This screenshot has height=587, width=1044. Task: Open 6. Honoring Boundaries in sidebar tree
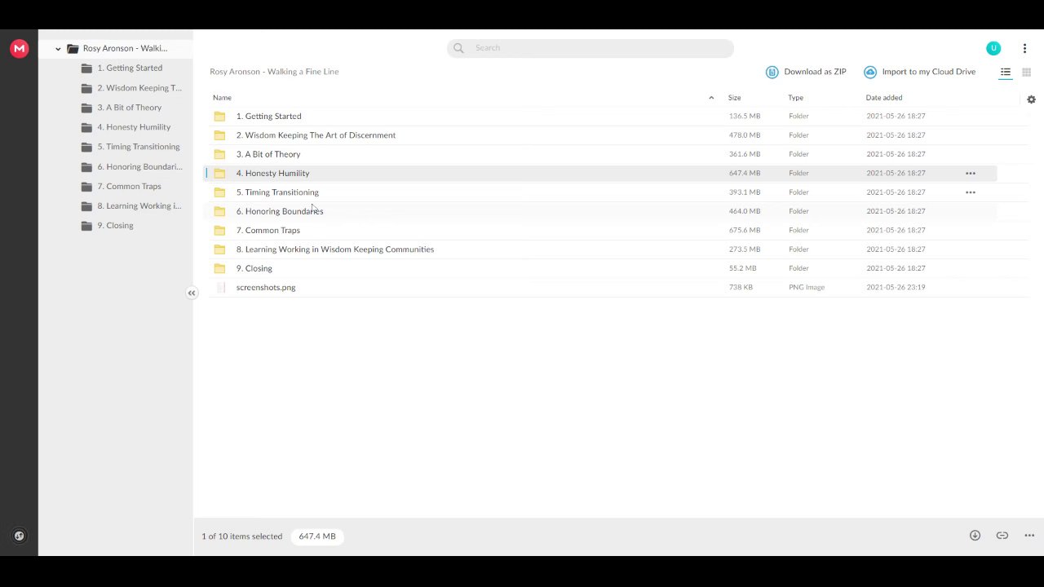(x=131, y=167)
